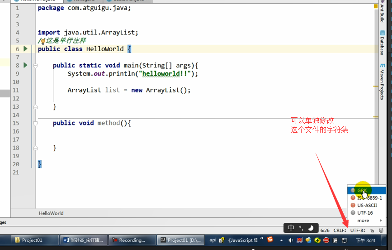Click the fold end marker on line 18
This screenshot has width=392, height=250.
[x=36, y=148]
